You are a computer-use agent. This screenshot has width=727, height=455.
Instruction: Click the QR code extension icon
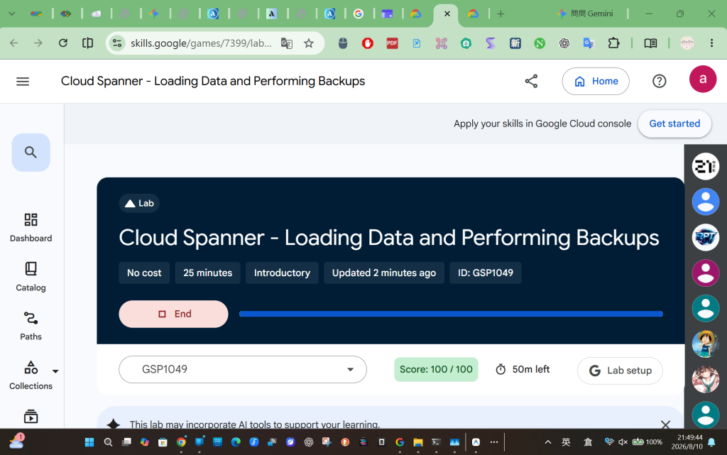click(442, 43)
